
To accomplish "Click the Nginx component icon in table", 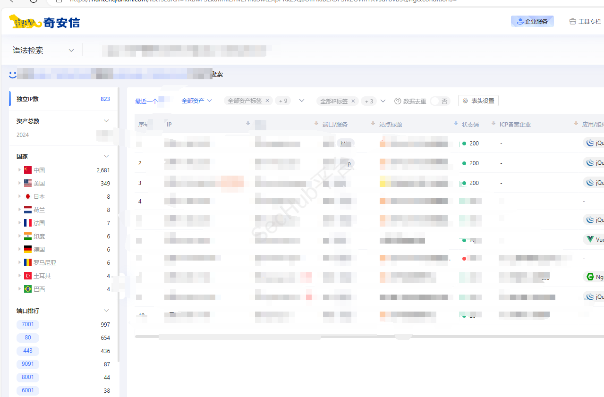I will (x=590, y=277).
